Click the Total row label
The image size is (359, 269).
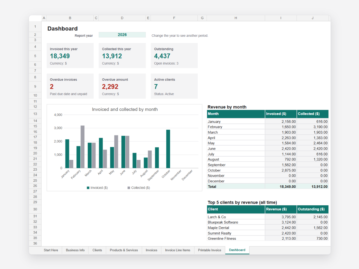coord(236,187)
